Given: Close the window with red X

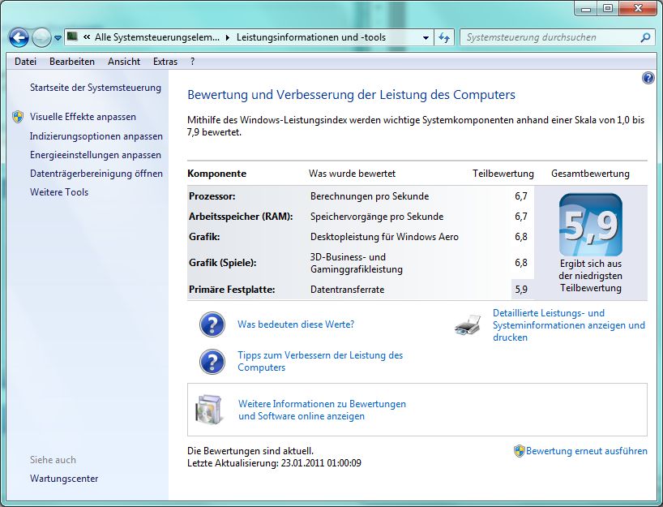Looking at the screenshot, I should [638, 8].
